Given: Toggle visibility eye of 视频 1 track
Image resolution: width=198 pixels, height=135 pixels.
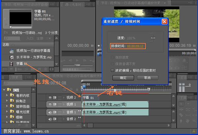Looking at the screenshot, I should tap(50, 104).
